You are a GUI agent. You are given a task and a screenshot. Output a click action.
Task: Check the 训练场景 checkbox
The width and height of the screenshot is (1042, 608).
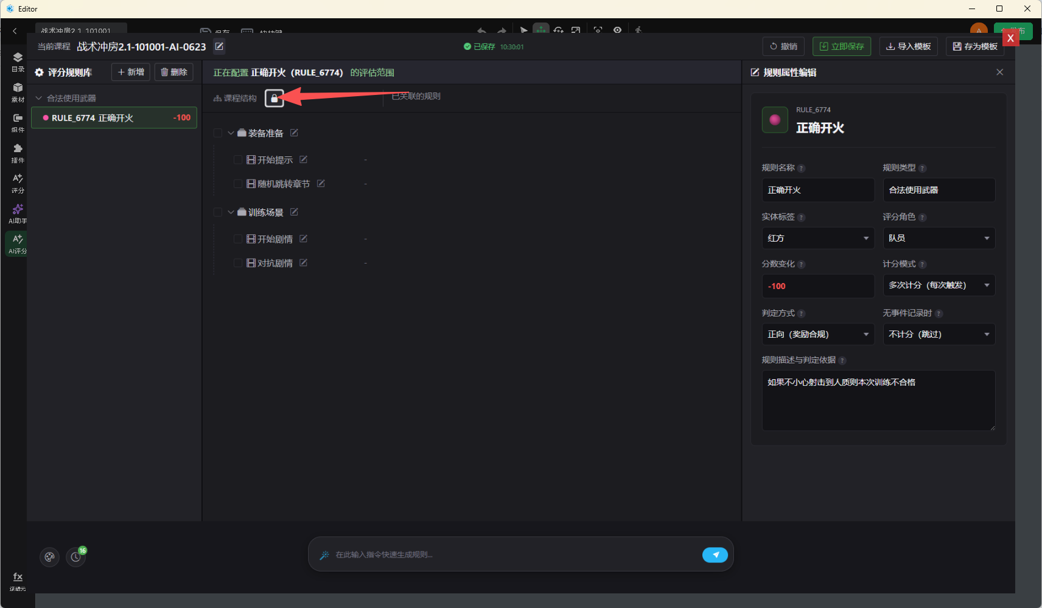(218, 212)
